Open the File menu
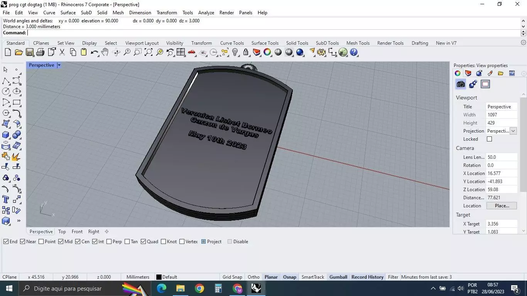Viewport: 527px width, 296px height. click(6, 13)
